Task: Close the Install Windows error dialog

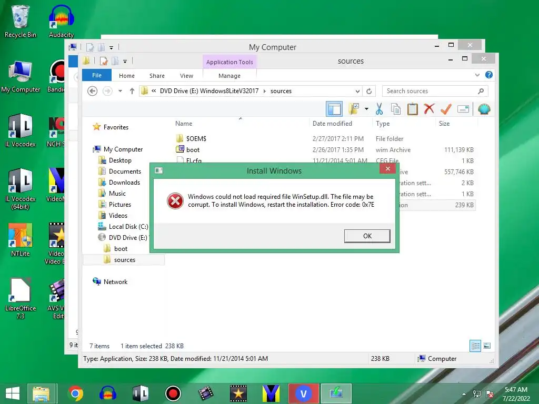Action: [x=388, y=168]
